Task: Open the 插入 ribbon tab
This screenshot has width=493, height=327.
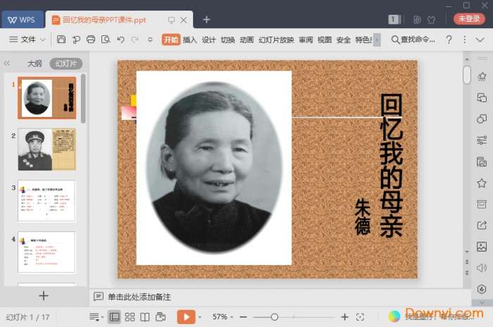Action: point(189,39)
